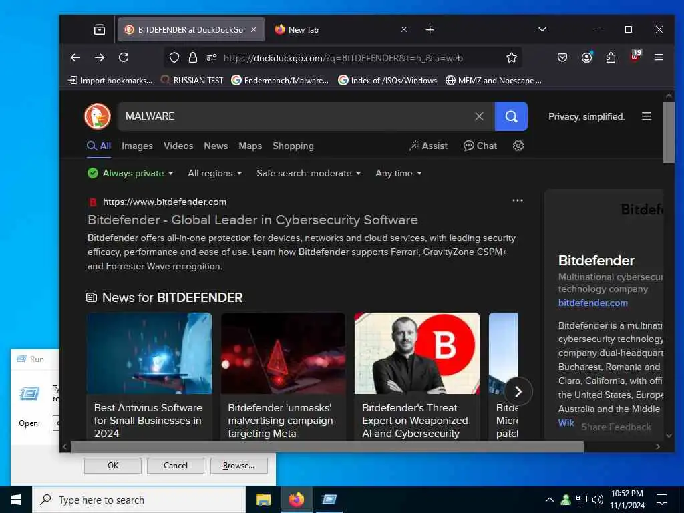684x513 pixels.
Task: Select the Videos search category
Action: coord(178,146)
